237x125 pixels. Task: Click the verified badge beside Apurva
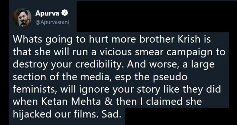tap(65, 13)
